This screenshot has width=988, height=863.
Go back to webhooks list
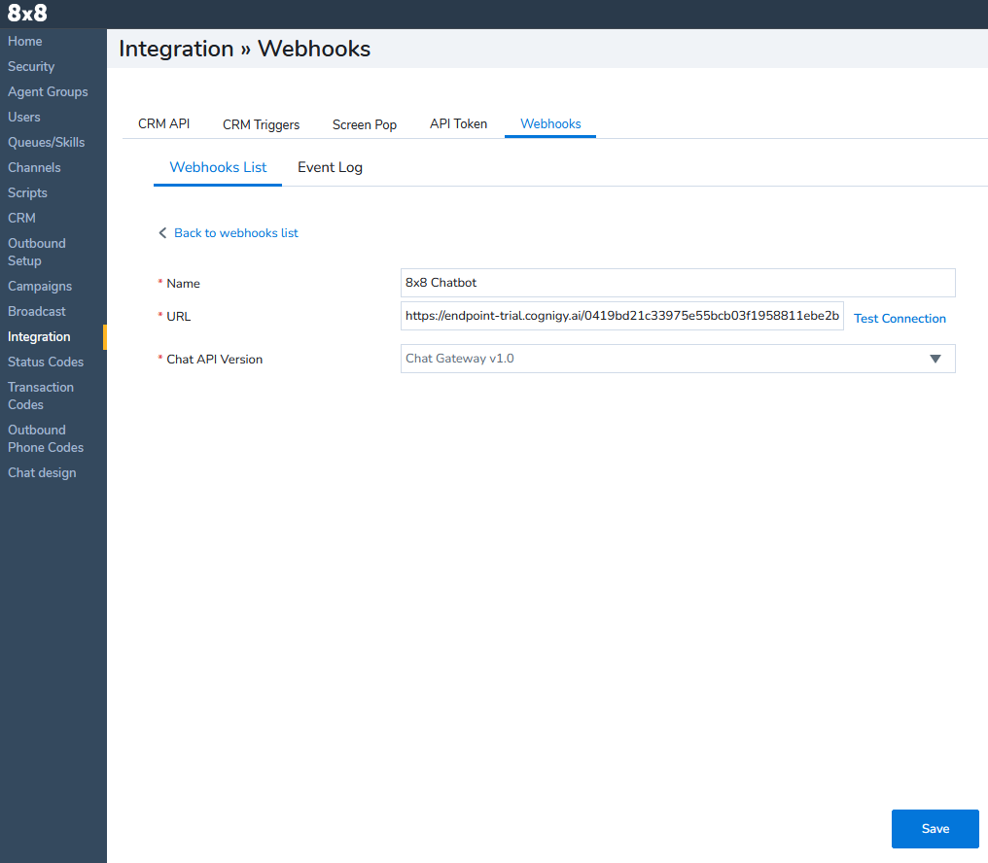click(x=235, y=233)
